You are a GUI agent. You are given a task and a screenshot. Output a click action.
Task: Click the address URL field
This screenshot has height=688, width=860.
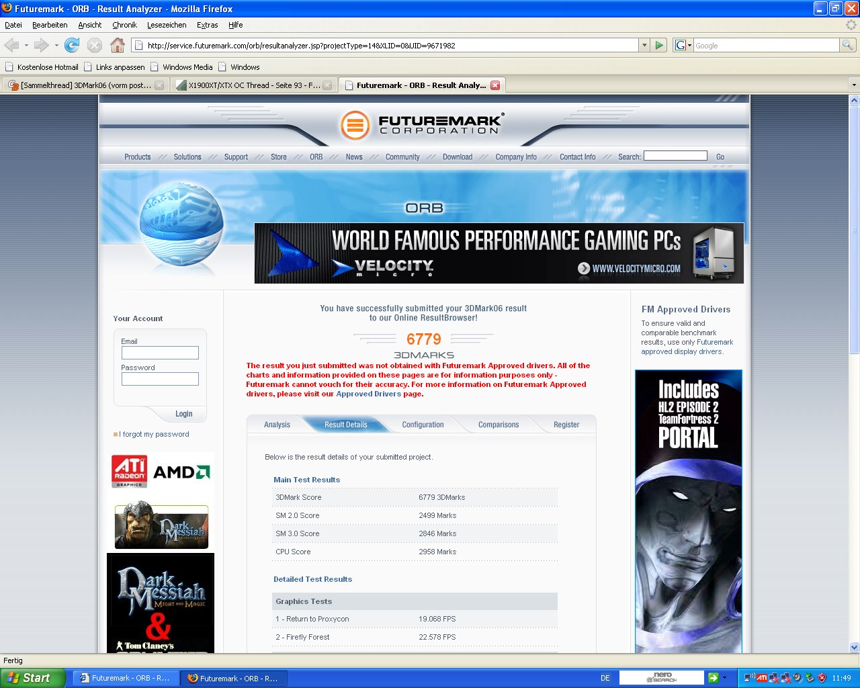(385, 45)
